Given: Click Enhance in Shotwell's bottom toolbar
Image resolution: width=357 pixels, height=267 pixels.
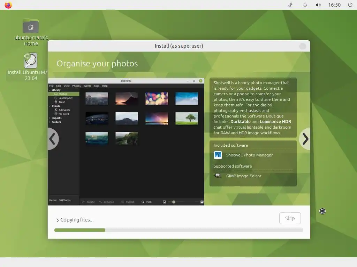Looking at the screenshot, I should click(107, 202).
